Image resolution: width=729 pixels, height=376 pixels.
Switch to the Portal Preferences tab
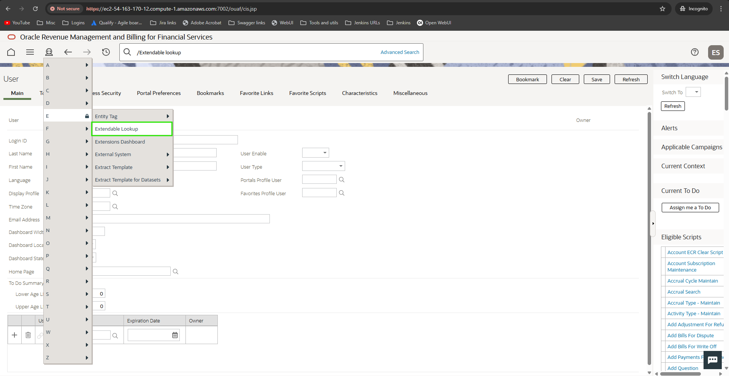pos(159,93)
